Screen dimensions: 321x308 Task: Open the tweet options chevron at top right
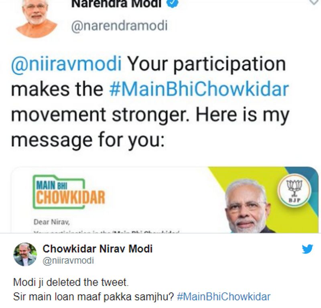coord(313,3)
